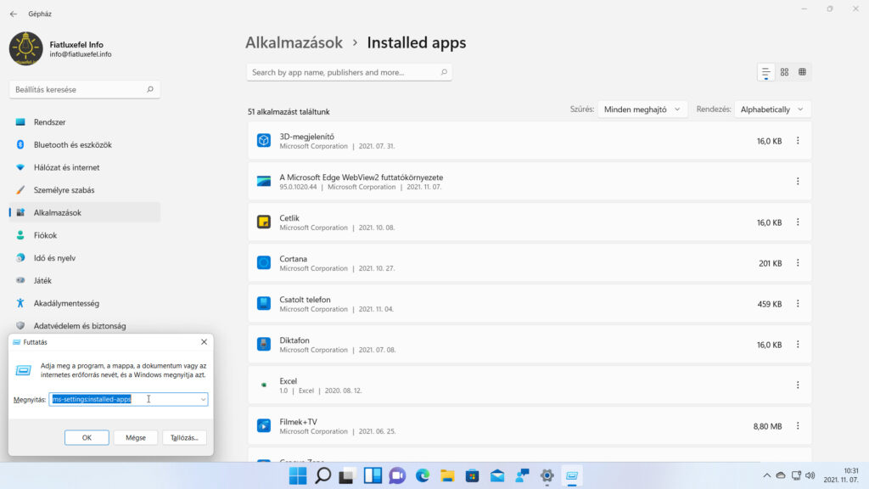869x489 pixels.
Task: Go to Alkalmazások breadcrumb
Action: pyautogui.click(x=294, y=42)
